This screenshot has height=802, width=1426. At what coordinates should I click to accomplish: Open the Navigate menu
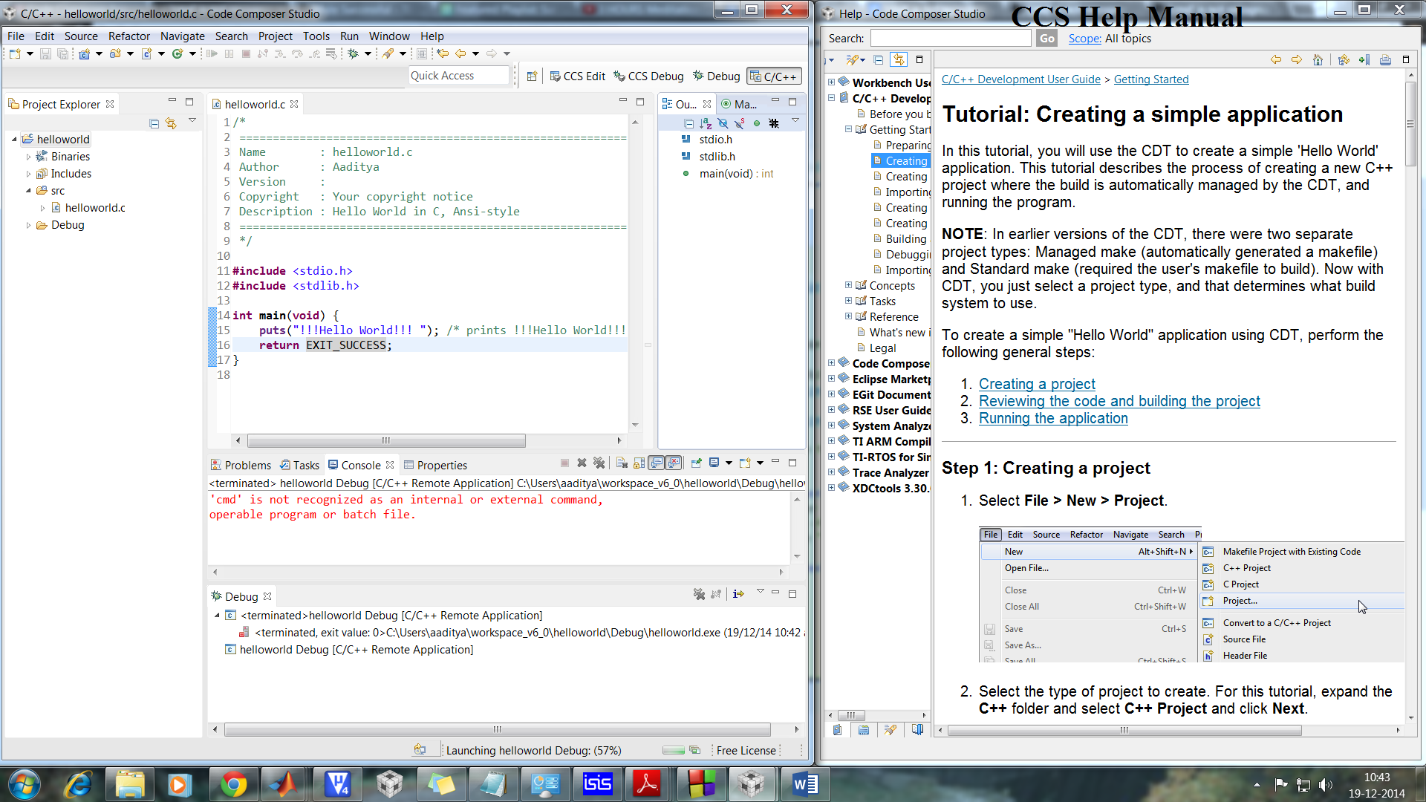pos(182,36)
